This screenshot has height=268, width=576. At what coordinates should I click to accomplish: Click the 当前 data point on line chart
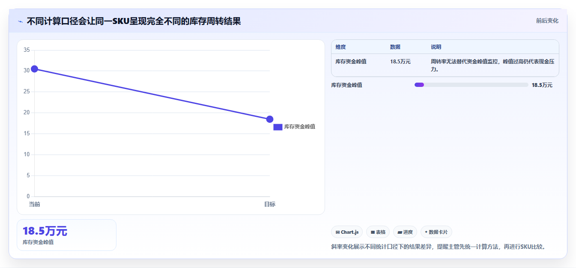pyautogui.click(x=34, y=69)
